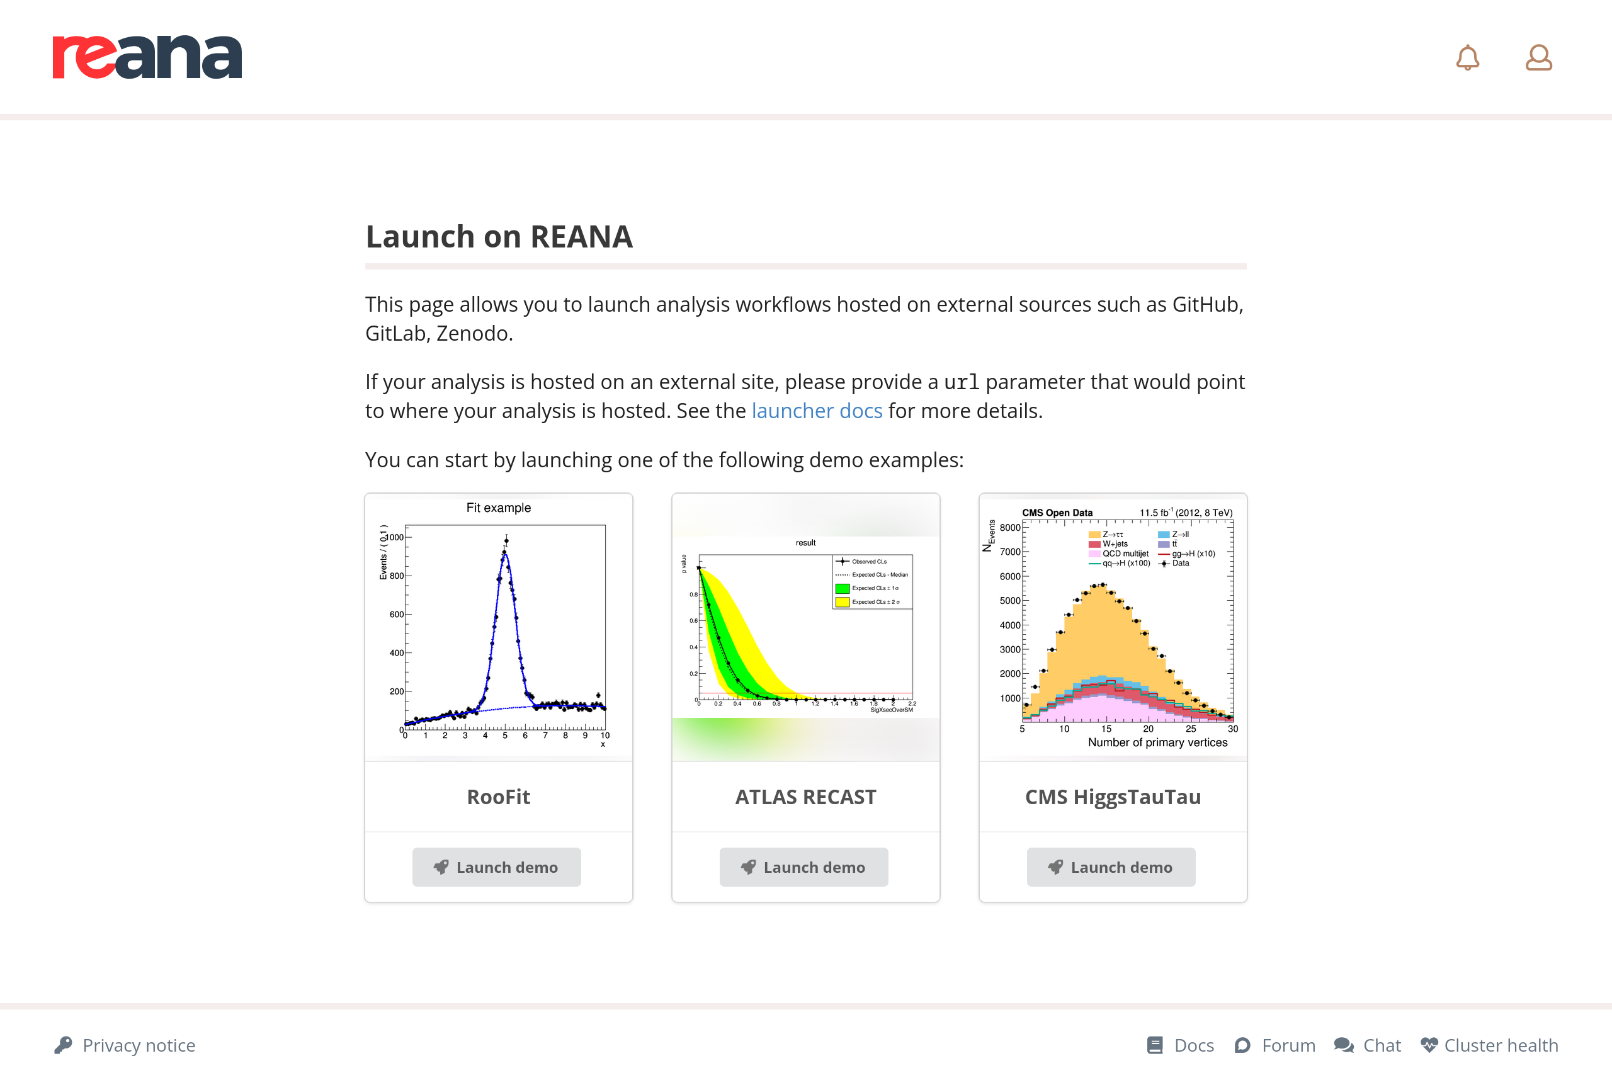This screenshot has width=1612, height=1080.
Task: Click the ATLAS RECAST result plot thumbnail
Action: click(x=805, y=627)
